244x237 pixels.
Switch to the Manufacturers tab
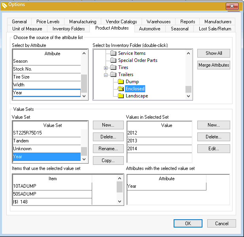click(218, 22)
